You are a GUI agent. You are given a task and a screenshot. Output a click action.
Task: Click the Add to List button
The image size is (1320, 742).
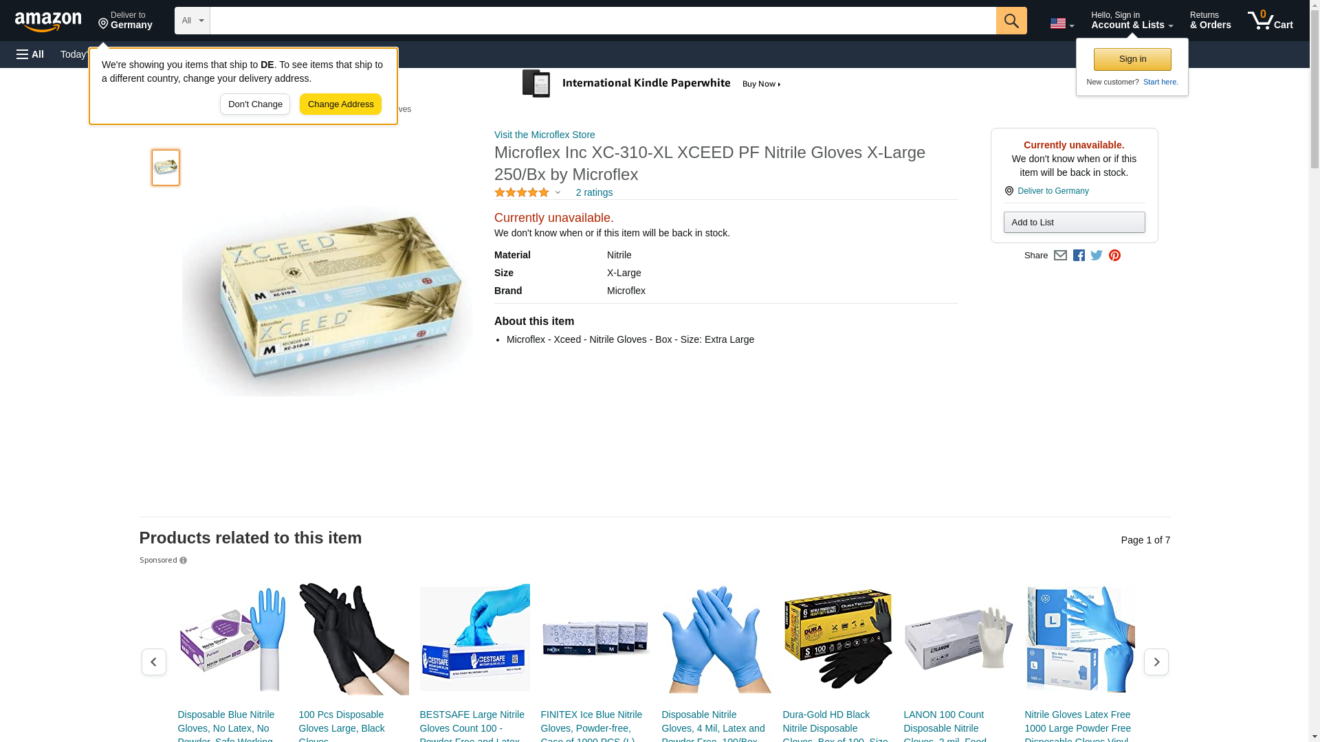point(1074,222)
